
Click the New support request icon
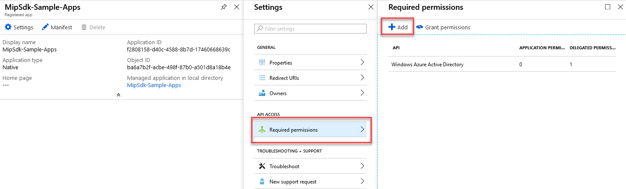262,182
